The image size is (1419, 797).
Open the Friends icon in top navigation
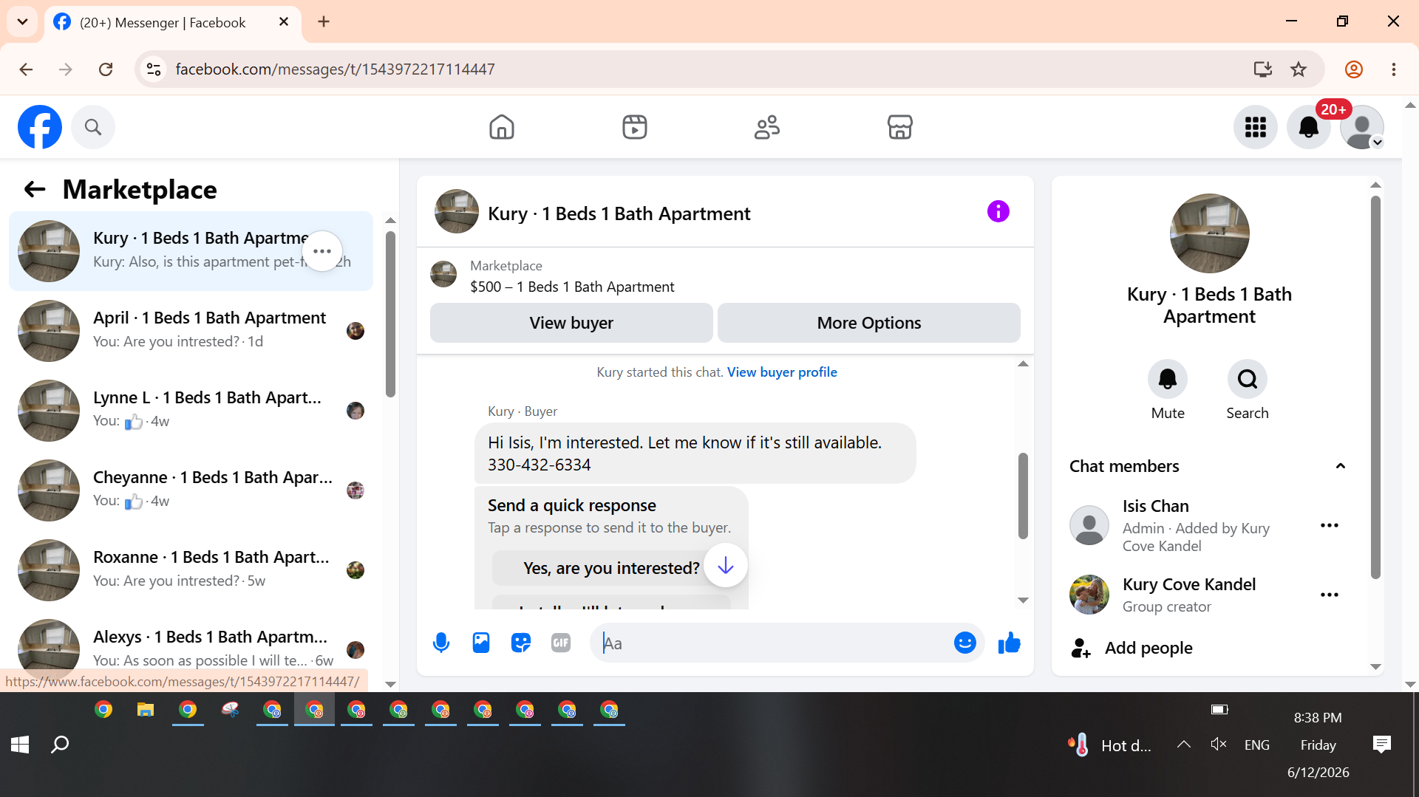(767, 127)
